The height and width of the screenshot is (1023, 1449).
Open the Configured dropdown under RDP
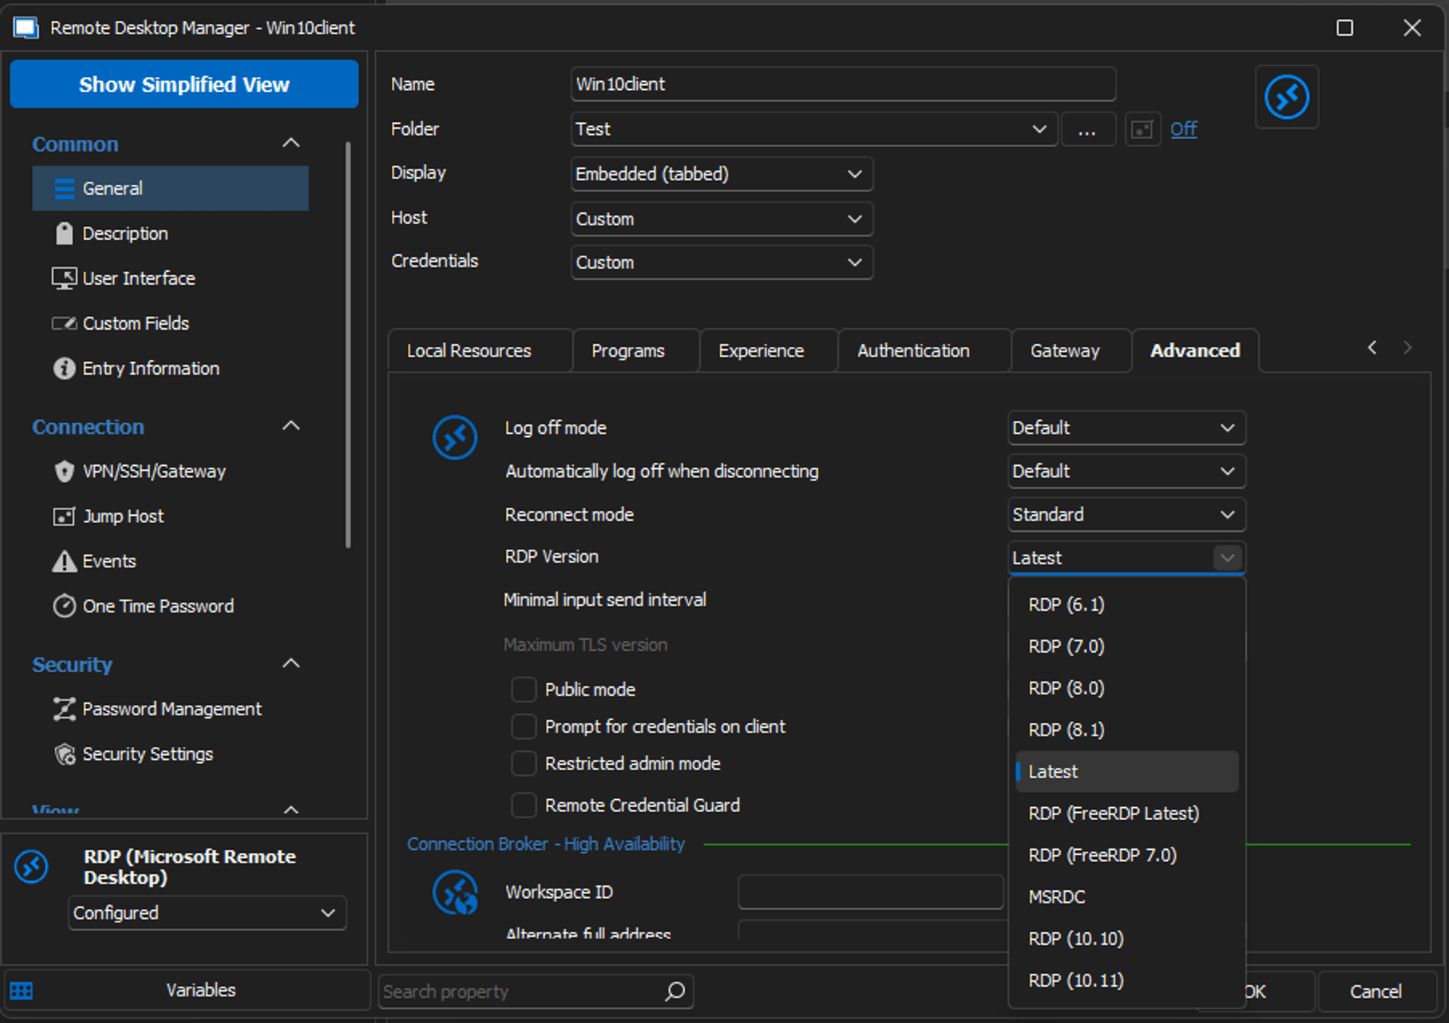click(207, 913)
